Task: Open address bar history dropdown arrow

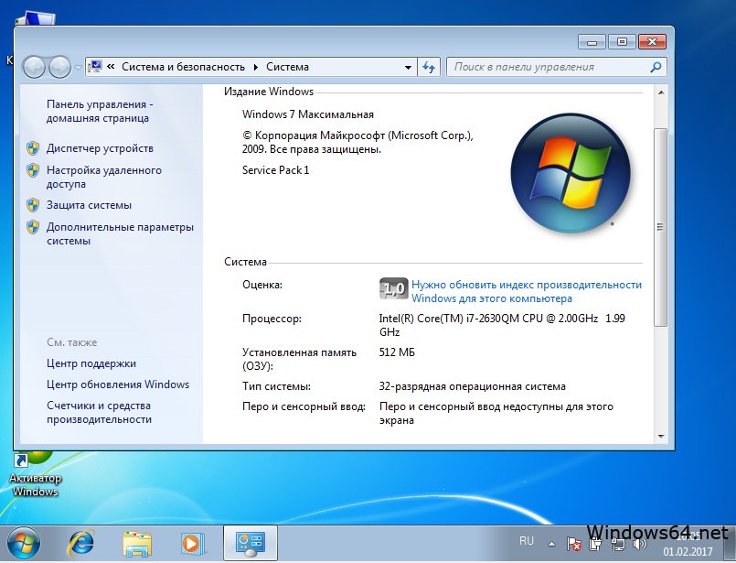Action: click(408, 67)
